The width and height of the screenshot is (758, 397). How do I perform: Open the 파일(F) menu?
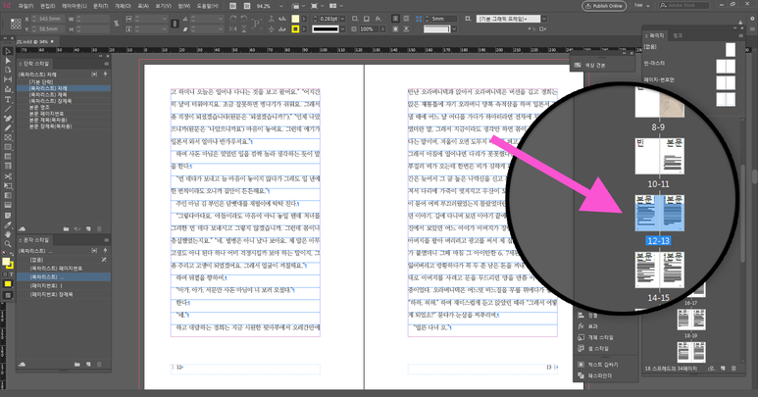[x=25, y=6]
